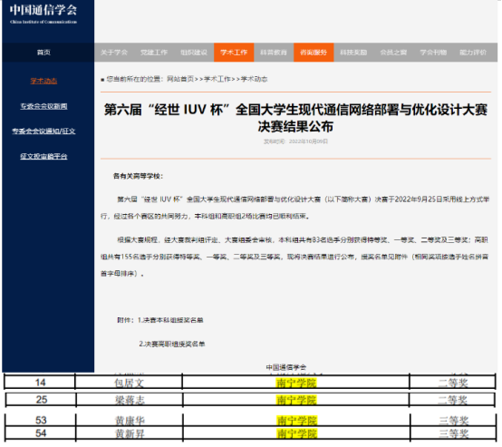Click the name 梁蒋志 in the table
The width and height of the screenshot is (502, 447).
click(x=130, y=400)
